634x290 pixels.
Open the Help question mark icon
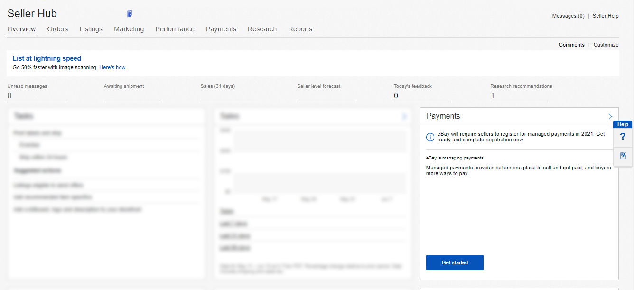tap(623, 137)
